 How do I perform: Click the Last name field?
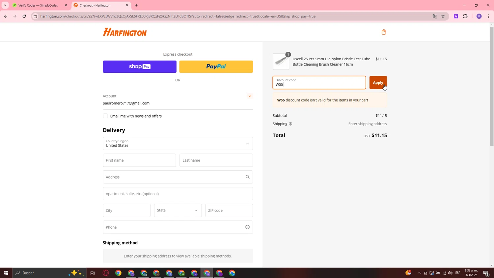[x=216, y=160]
